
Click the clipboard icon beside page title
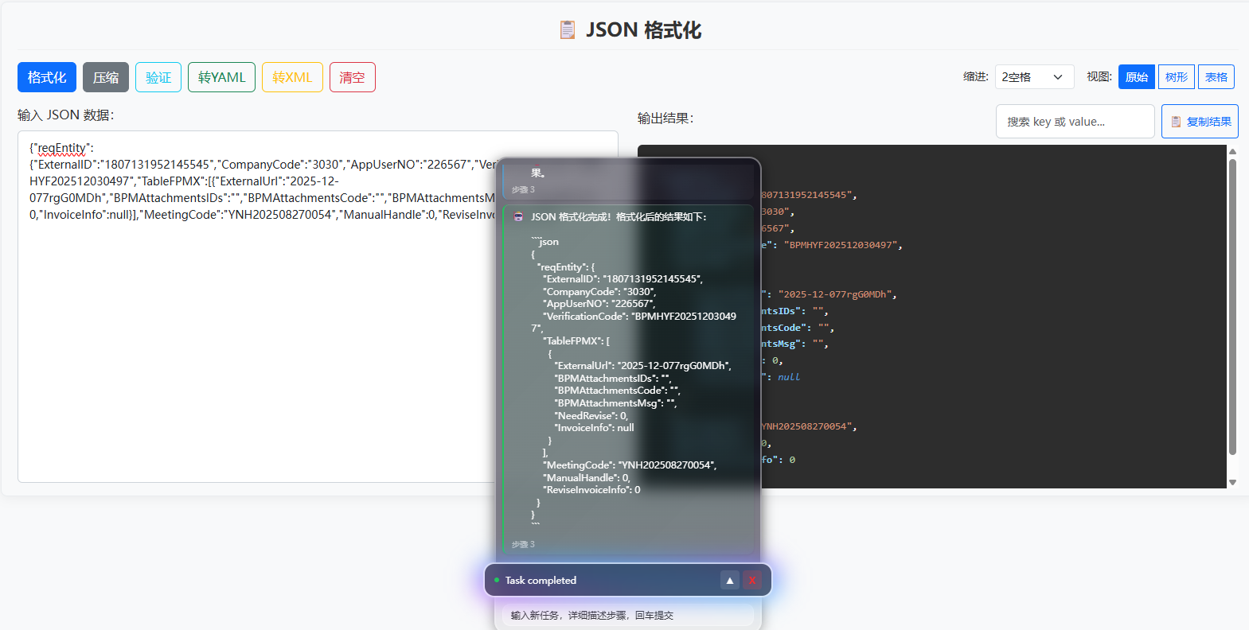(568, 30)
